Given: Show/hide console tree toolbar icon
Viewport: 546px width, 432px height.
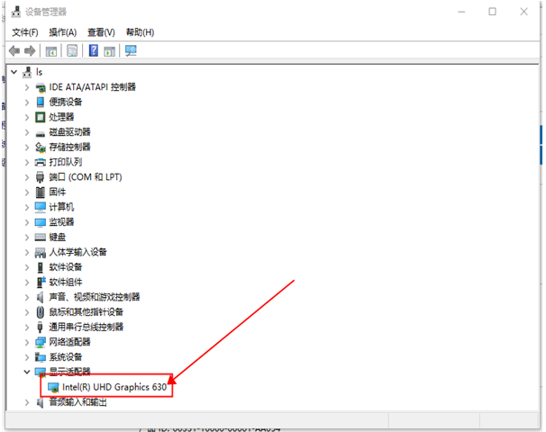Looking at the screenshot, I should click(x=50, y=51).
